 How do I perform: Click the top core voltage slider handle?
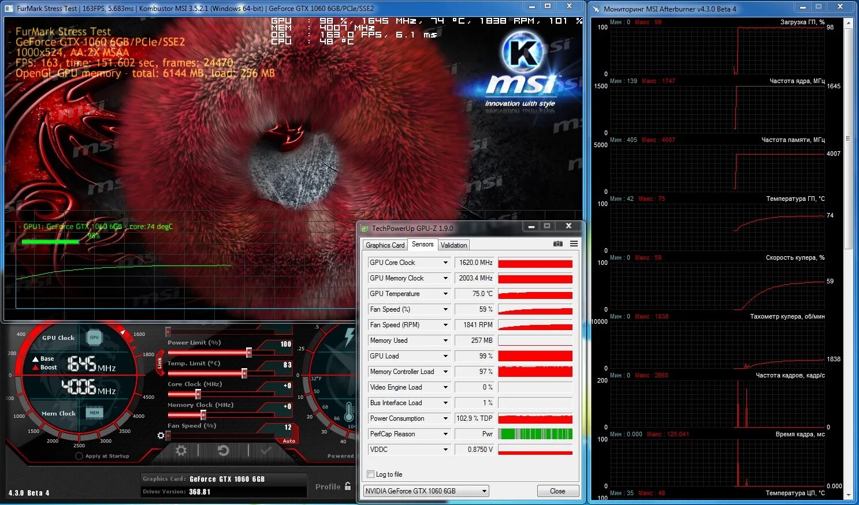pyautogui.click(x=168, y=332)
